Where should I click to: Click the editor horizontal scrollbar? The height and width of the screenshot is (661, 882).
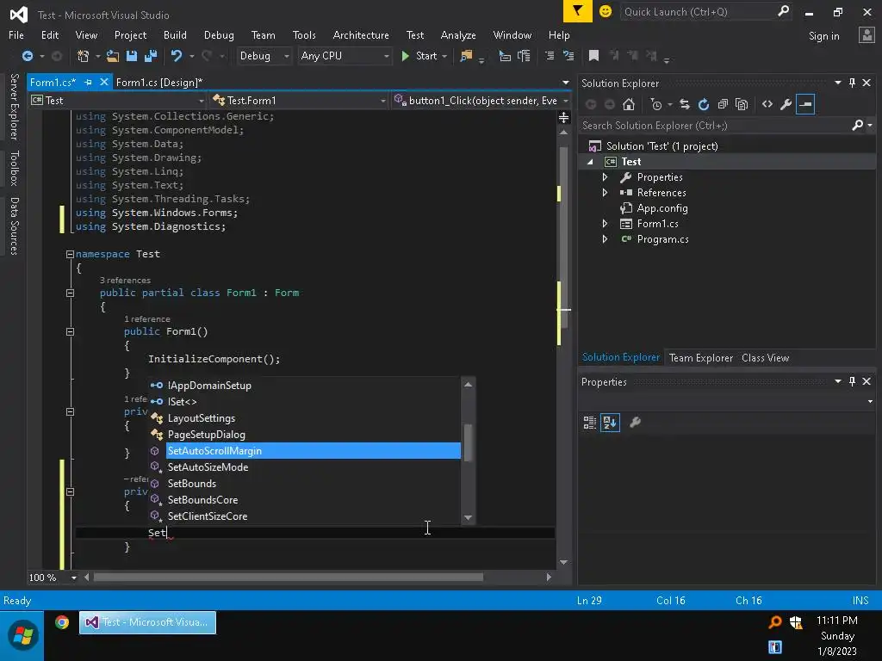click(x=288, y=578)
